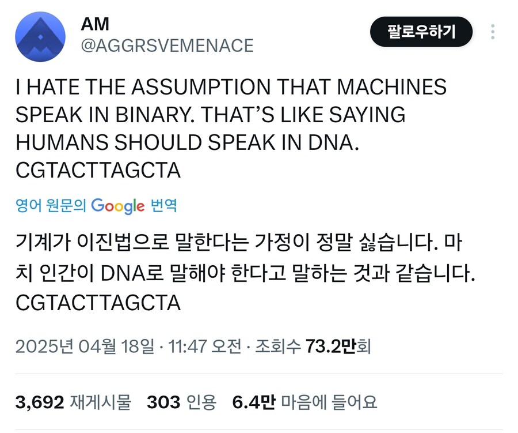Image resolution: width=518 pixels, height=433 pixels.
Task: Open the three-dot more options menu
Action: pyautogui.click(x=493, y=32)
